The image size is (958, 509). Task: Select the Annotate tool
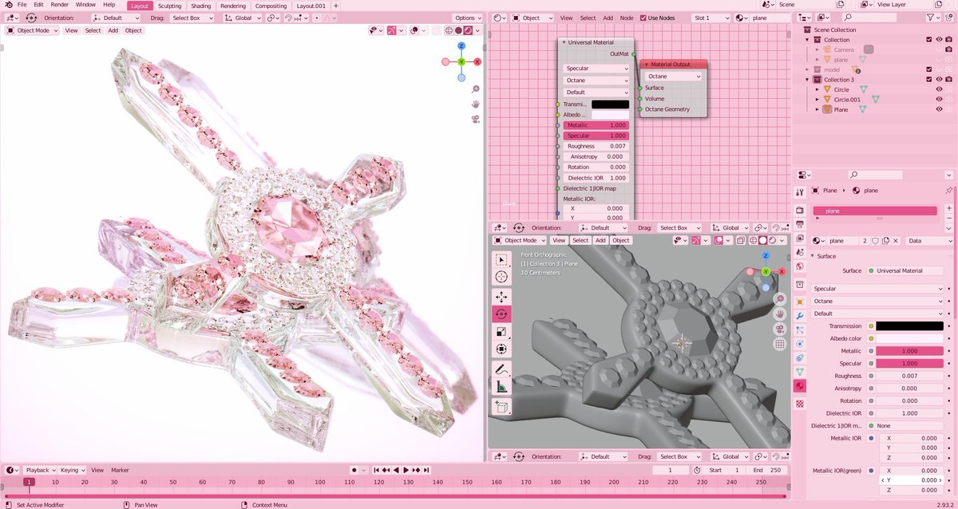pyautogui.click(x=501, y=369)
